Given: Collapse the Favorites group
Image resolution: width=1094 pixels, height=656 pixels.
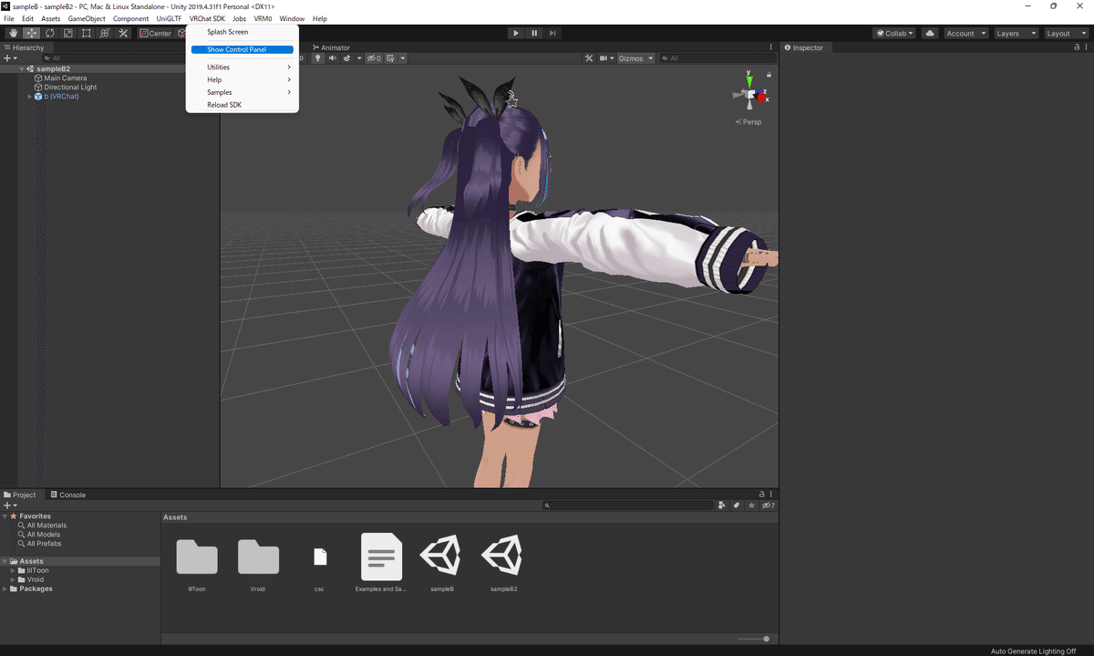Looking at the screenshot, I should (5, 516).
